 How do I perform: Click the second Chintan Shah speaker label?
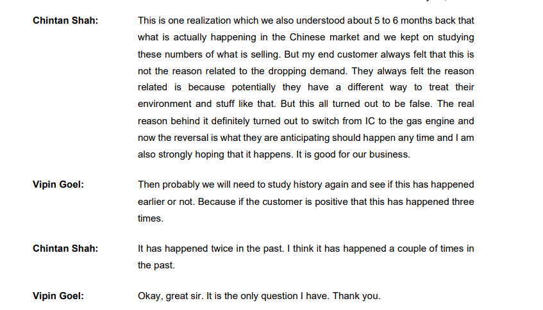pyautogui.click(x=65, y=249)
